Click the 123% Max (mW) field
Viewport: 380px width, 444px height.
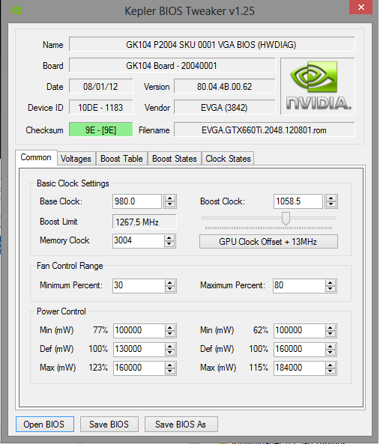(139, 368)
